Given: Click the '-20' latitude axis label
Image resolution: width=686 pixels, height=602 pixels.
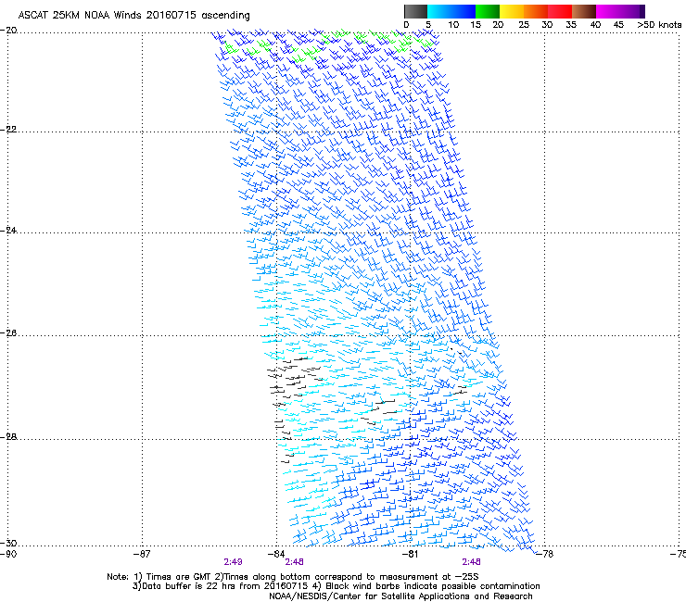Looking at the screenshot, I should 8,31.
